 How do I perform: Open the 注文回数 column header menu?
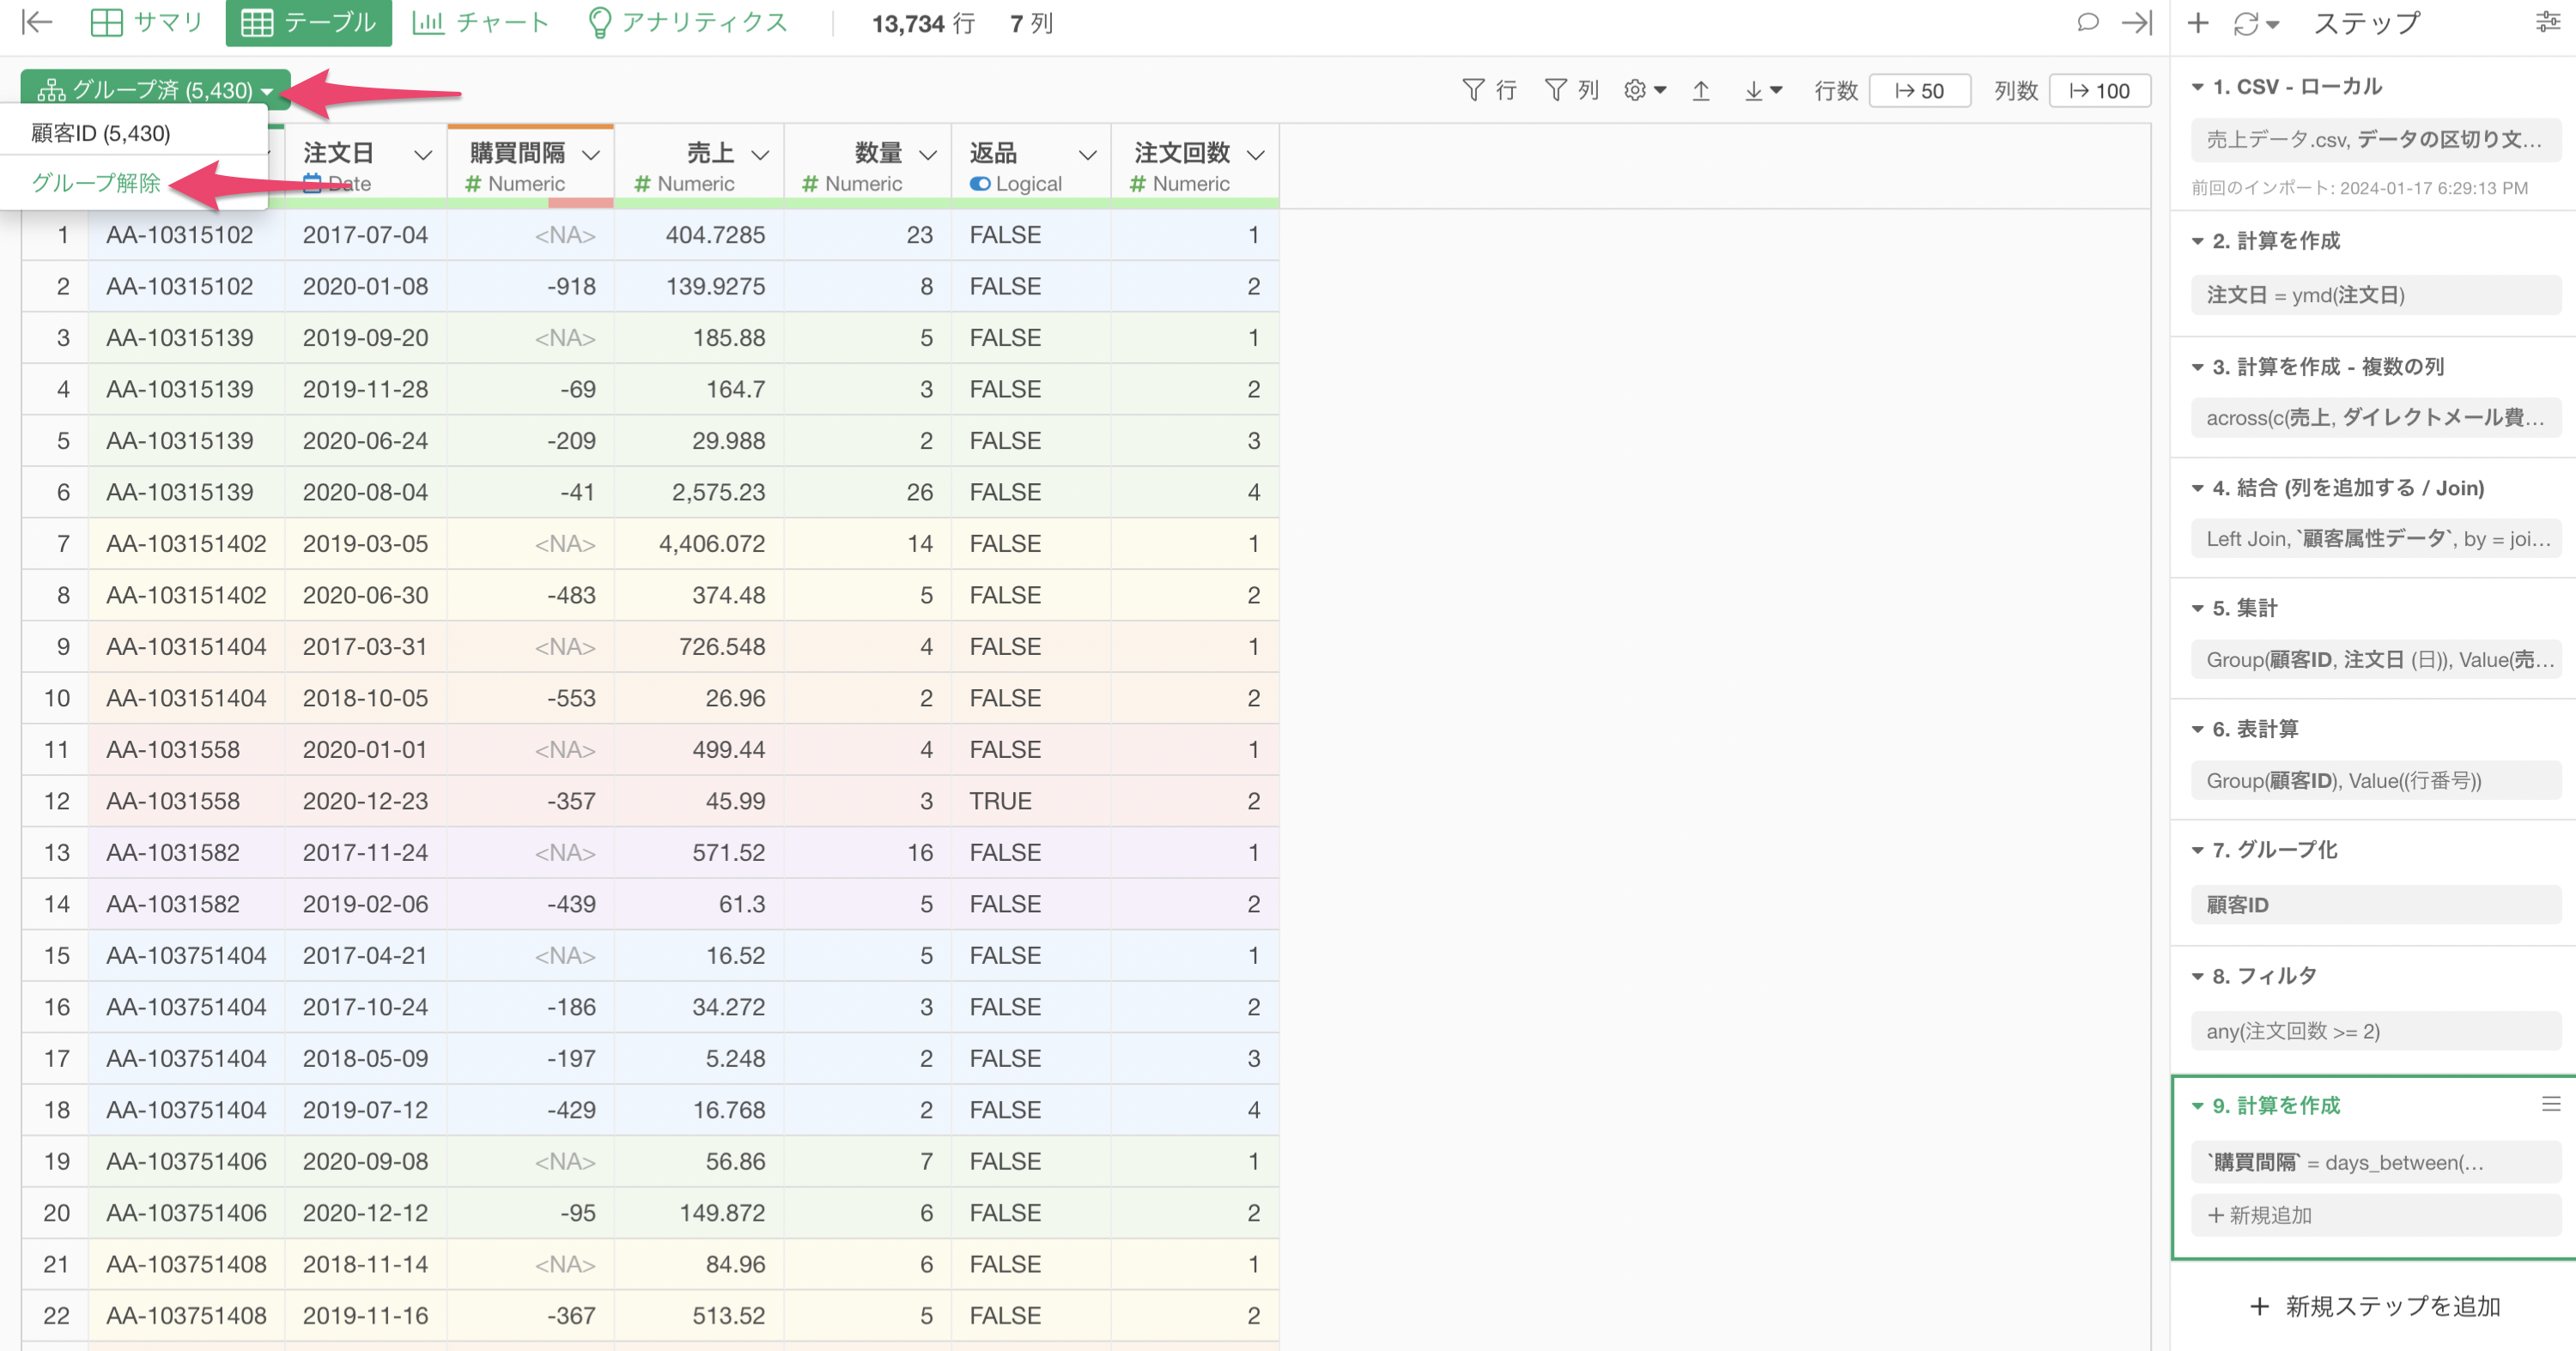pos(1256,154)
